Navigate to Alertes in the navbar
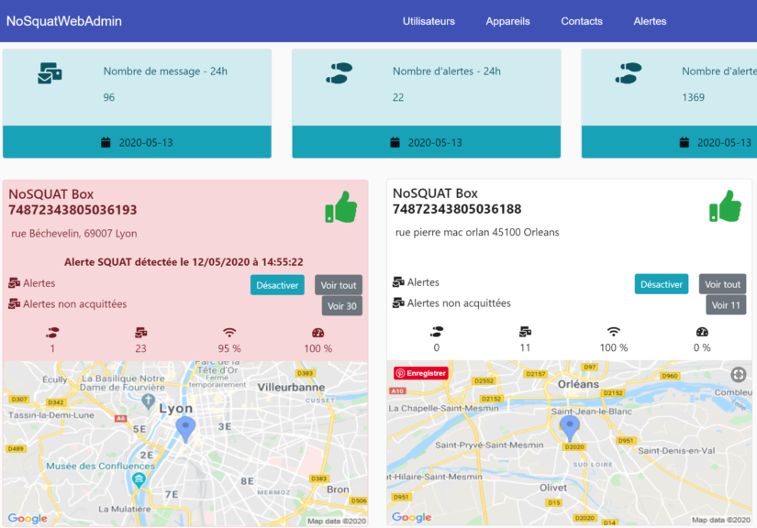This screenshot has height=528, width=757. tap(650, 21)
